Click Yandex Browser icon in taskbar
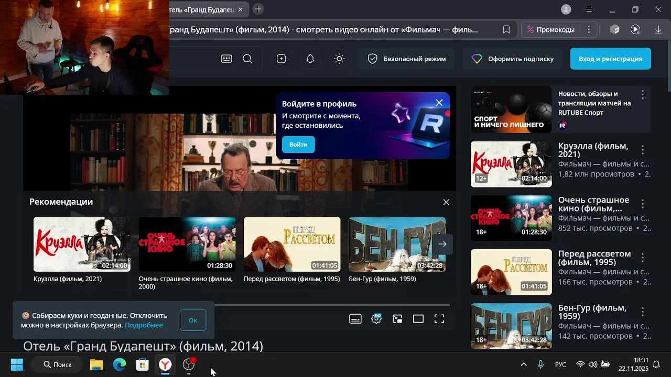Image resolution: width=671 pixels, height=377 pixels. [x=165, y=364]
